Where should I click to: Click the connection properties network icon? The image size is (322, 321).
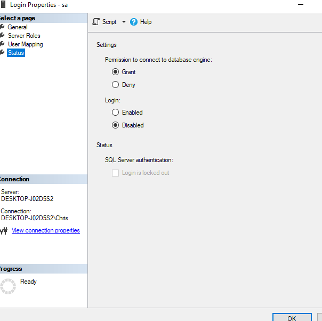point(4,231)
